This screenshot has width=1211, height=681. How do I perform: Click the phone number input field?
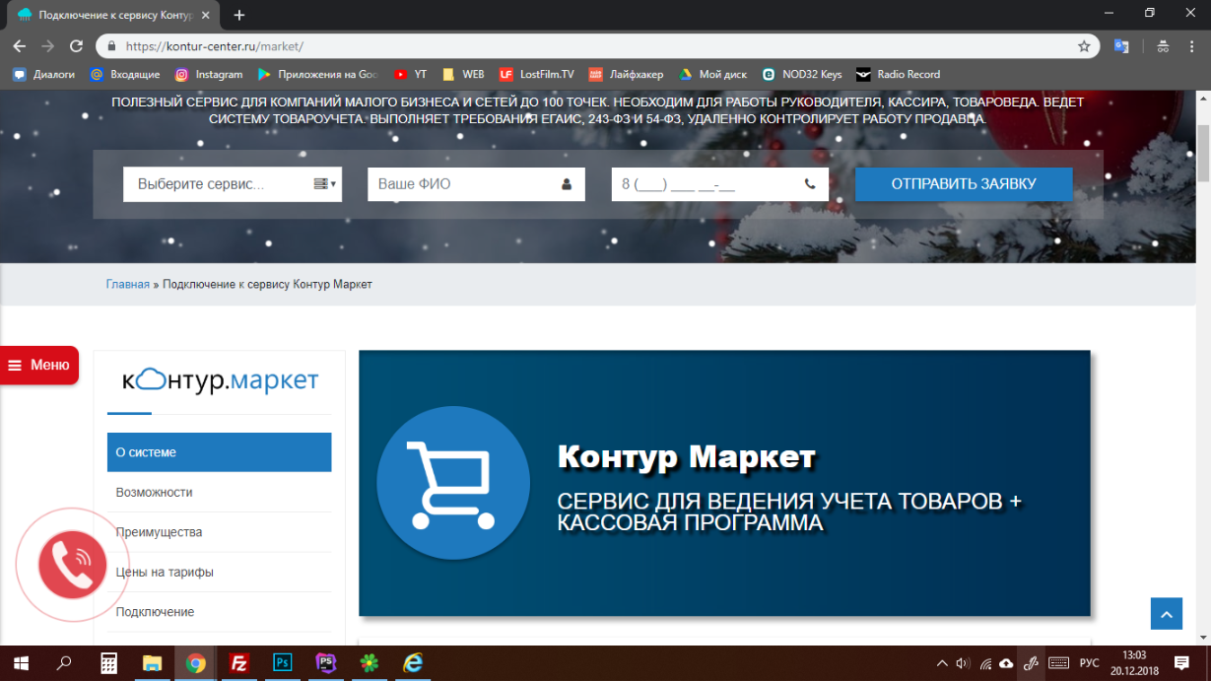click(720, 184)
